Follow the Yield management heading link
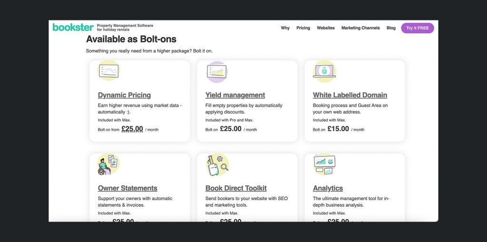This screenshot has height=242, width=487. point(235,95)
